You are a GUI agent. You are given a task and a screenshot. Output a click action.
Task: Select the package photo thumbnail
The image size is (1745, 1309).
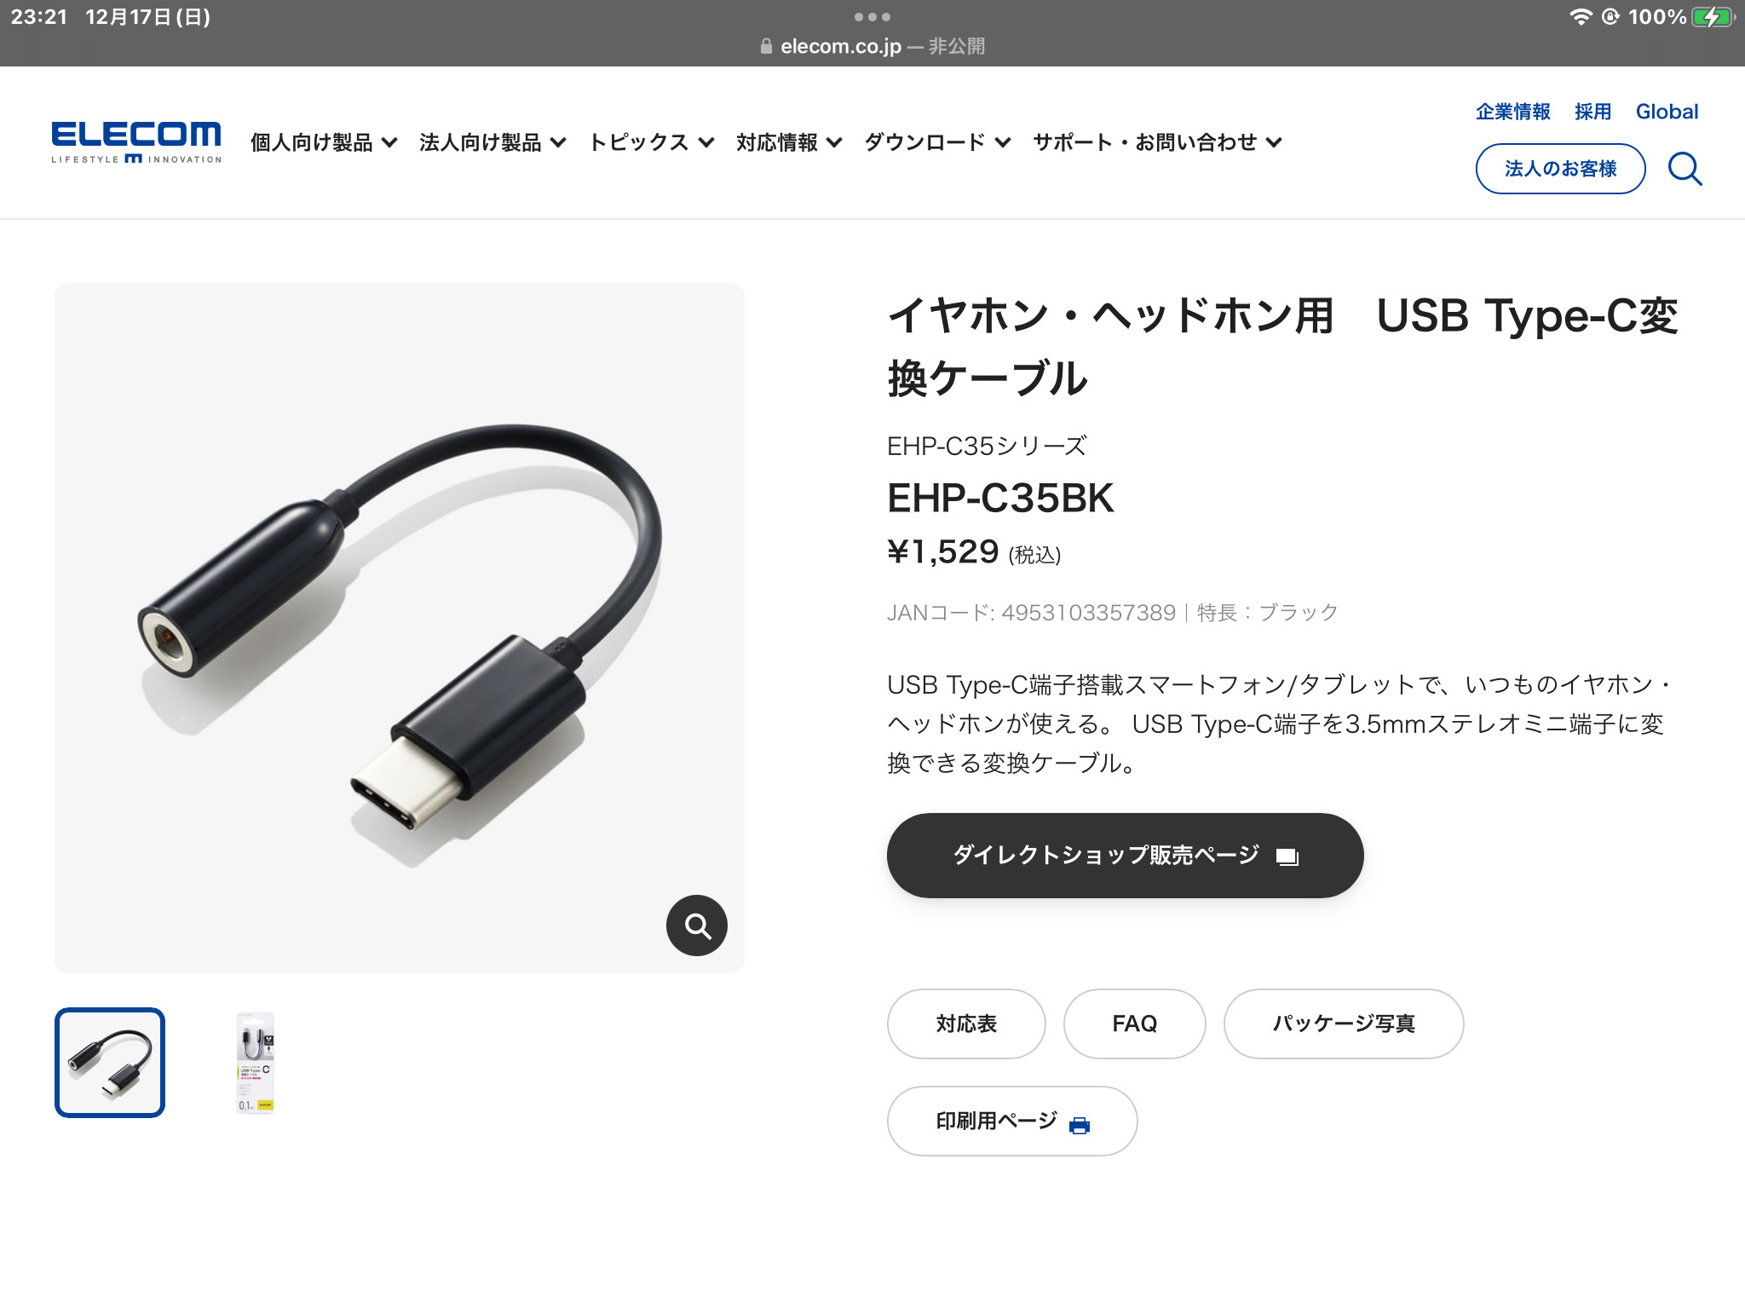pyautogui.click(x=255, y=1063)
